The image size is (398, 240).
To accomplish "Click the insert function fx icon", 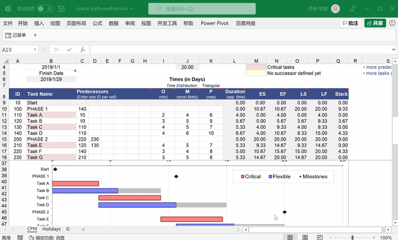I will (83, 50).
